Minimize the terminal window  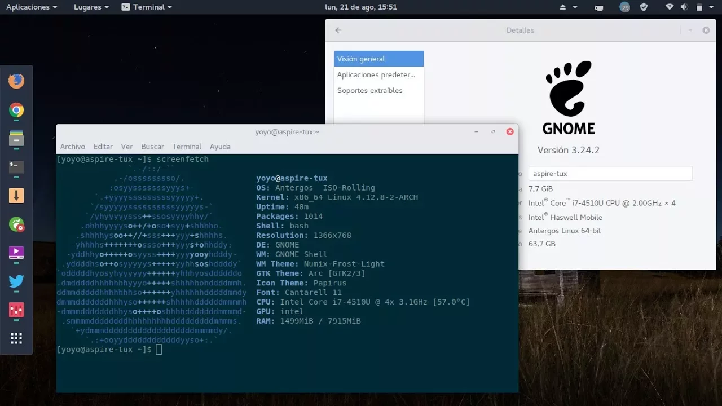477,132
